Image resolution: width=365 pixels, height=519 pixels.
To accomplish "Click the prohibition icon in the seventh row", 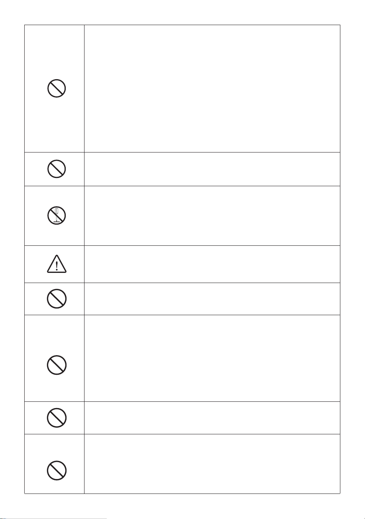I will tap(56, 417).
